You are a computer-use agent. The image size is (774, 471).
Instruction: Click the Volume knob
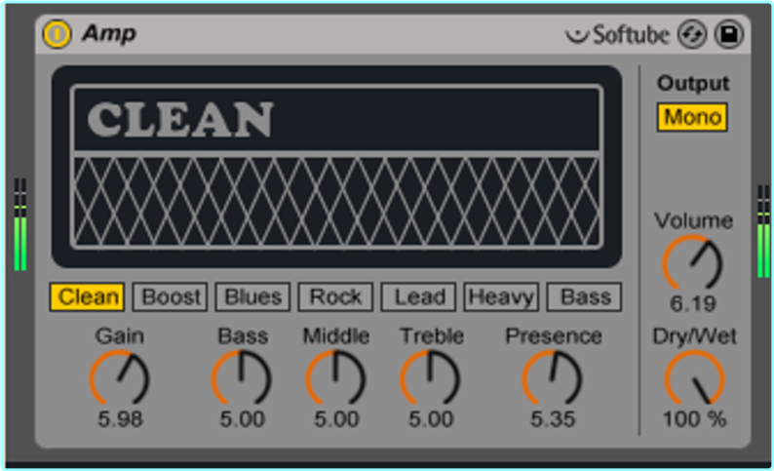pos(692,263)
